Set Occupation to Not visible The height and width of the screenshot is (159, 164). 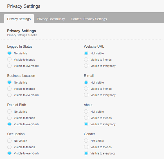[x=9, y=141]
